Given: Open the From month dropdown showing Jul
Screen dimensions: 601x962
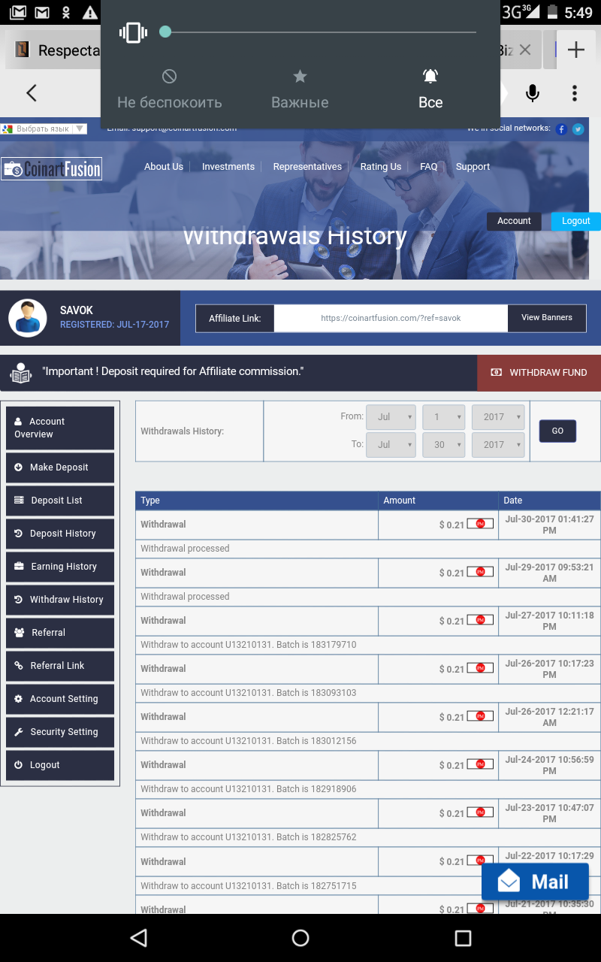Looking at the screenshot, I should tap(391, 417).
